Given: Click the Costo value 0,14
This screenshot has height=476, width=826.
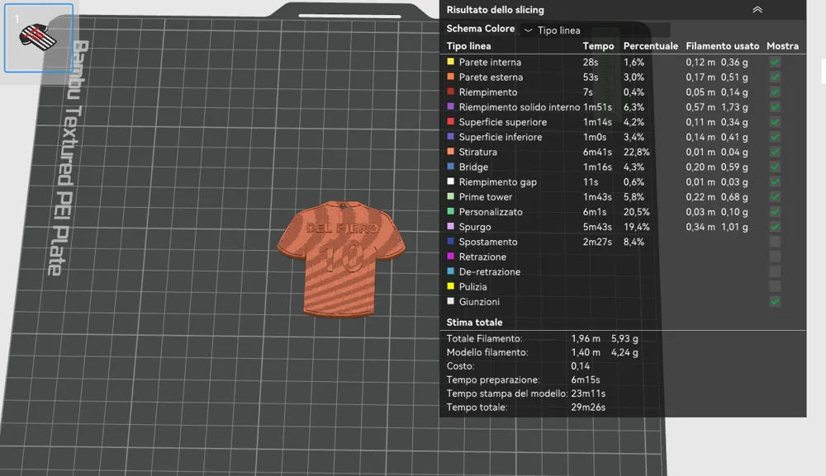Looking at the screenshot, I should [x=580, y=366].
